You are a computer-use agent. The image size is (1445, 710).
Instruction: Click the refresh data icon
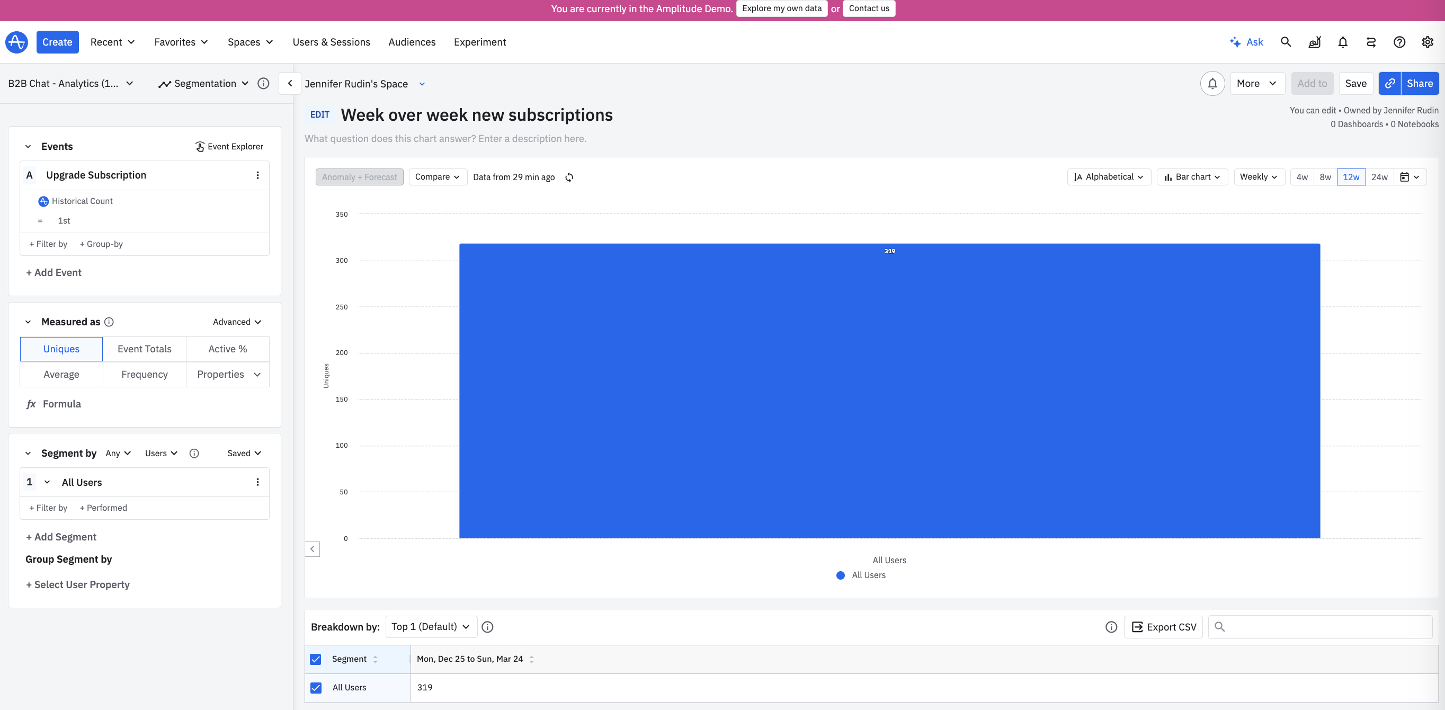pos(569,177)
